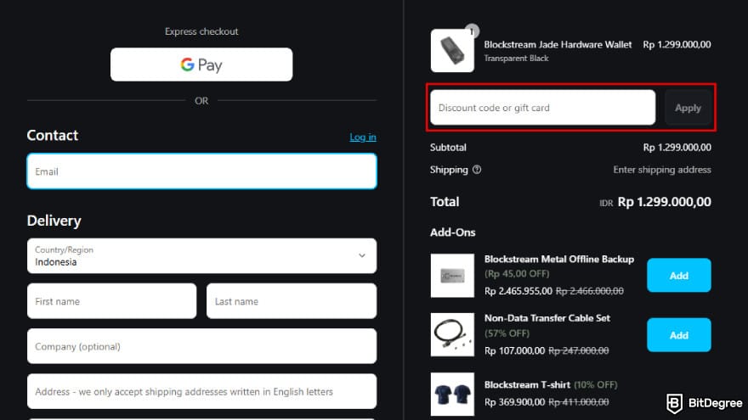Focus the Email input field
This screenshot has width=748, height=420.
(201, 171)
